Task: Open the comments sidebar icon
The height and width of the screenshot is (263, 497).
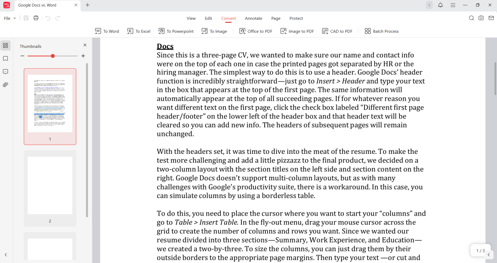Action: pos(5,72)
